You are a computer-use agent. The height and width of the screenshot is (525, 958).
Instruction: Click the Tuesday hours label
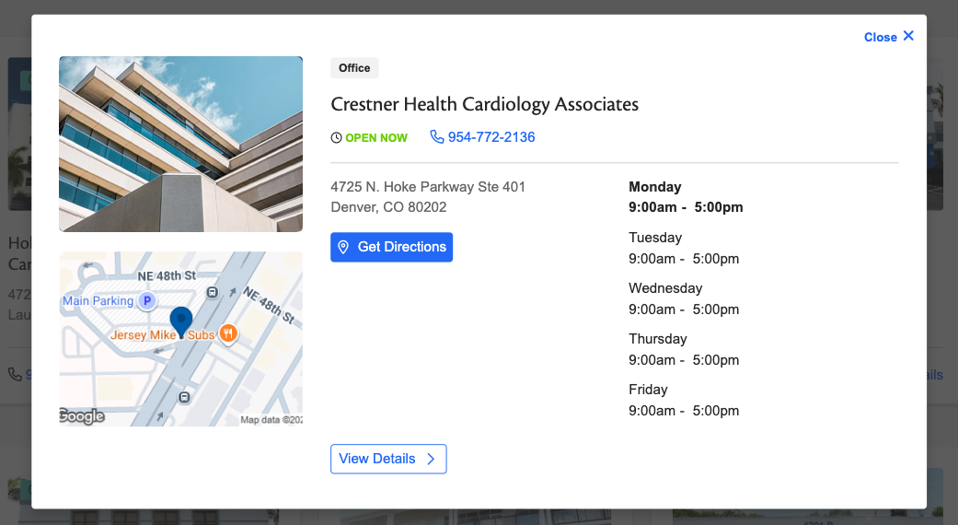pos(655,238)
